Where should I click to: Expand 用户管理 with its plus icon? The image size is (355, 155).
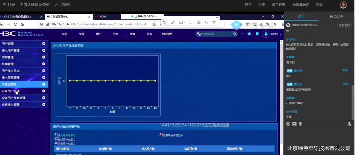44,44
